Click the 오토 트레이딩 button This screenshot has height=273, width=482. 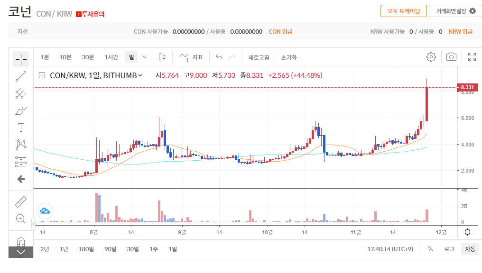coord(404,11)
